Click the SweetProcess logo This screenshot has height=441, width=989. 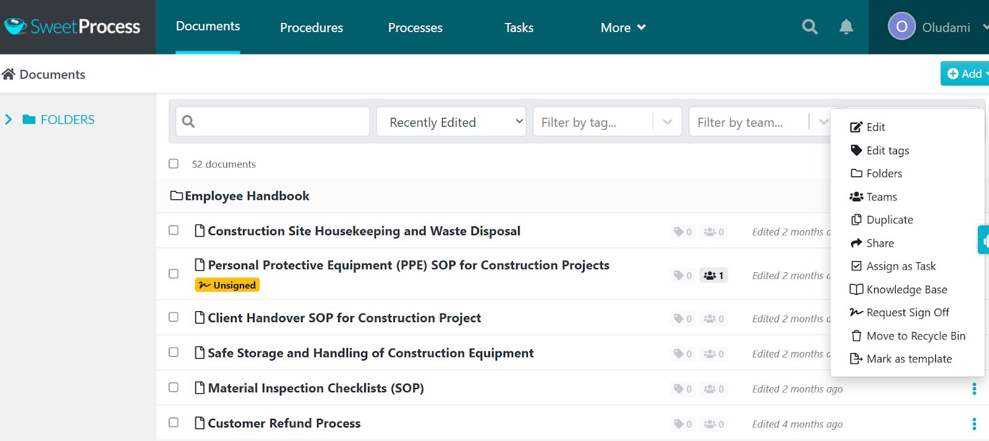click(72, 27)
